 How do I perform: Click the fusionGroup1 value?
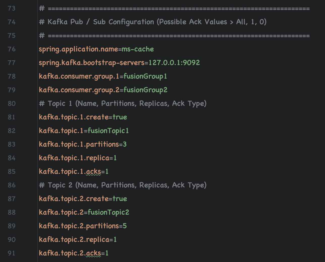coord(145,76)
